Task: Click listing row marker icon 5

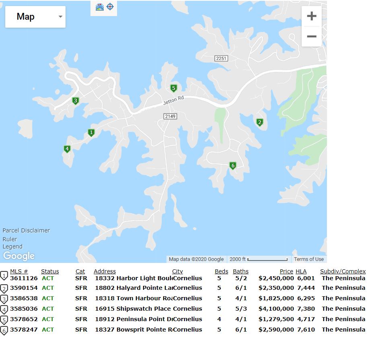Action: (4, 320)
